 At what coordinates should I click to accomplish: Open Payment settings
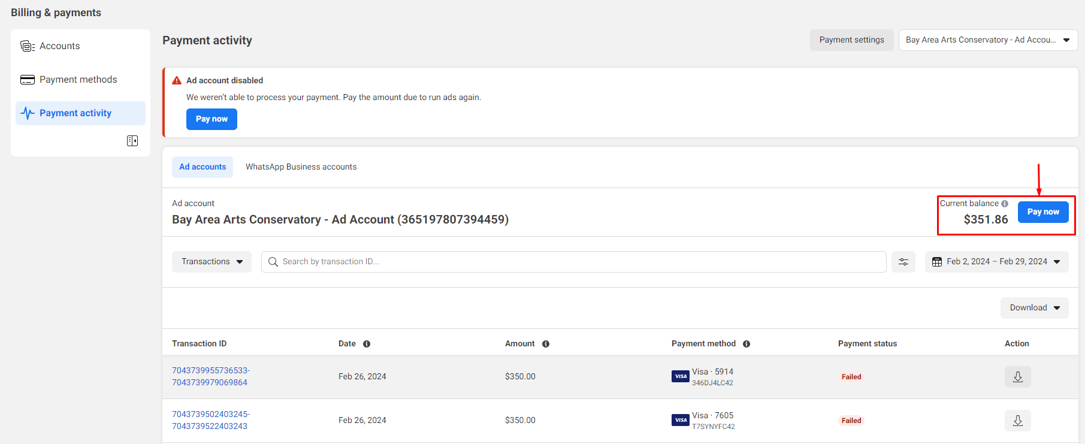pyautogui.click(x=851, y=40)
